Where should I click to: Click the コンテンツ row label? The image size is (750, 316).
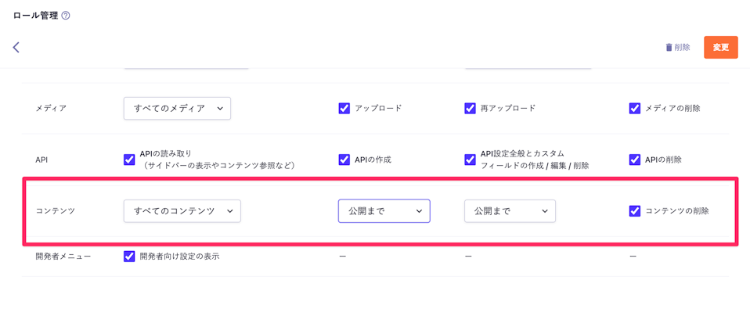coord(56,211)
